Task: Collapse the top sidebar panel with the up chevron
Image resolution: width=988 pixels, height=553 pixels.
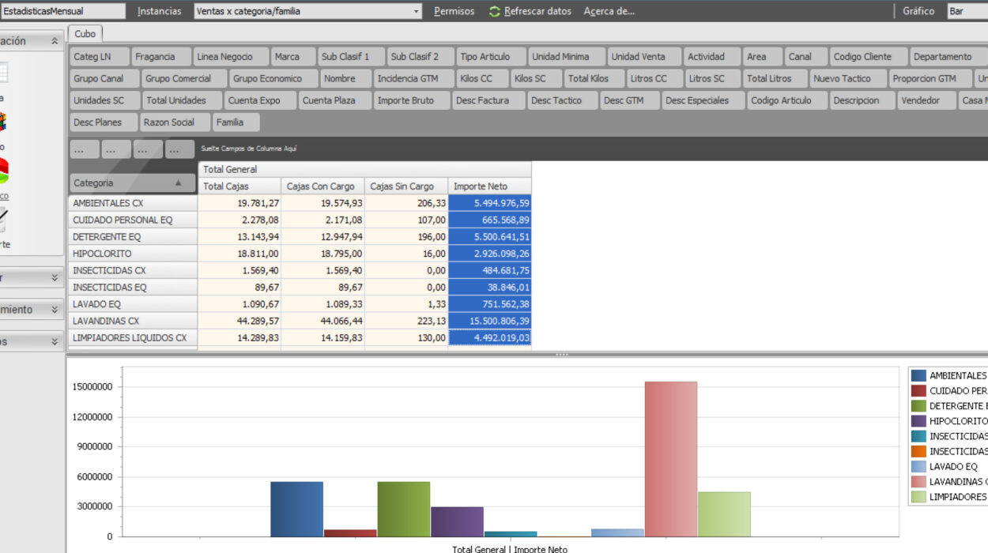Action: [55, 41]
